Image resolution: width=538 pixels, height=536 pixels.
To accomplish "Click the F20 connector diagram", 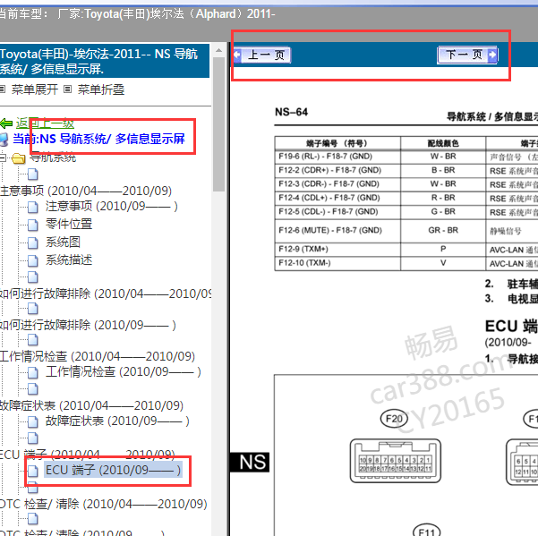I will tap(396, 461).
